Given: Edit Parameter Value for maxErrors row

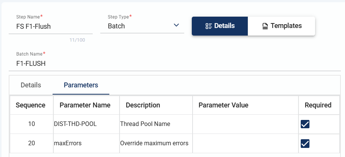Looking at the screenshot, I should 245,143.
